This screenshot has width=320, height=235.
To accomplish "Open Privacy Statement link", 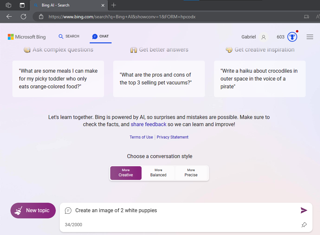I will 173,137.
